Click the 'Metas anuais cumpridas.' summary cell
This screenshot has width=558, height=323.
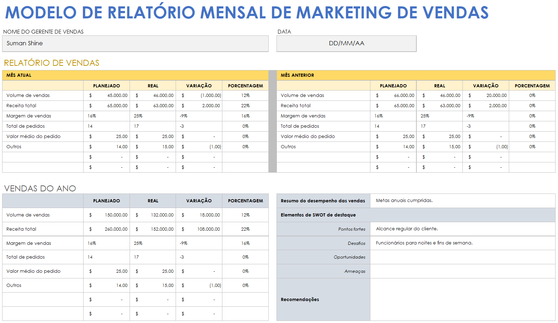(x=463, y=201)
